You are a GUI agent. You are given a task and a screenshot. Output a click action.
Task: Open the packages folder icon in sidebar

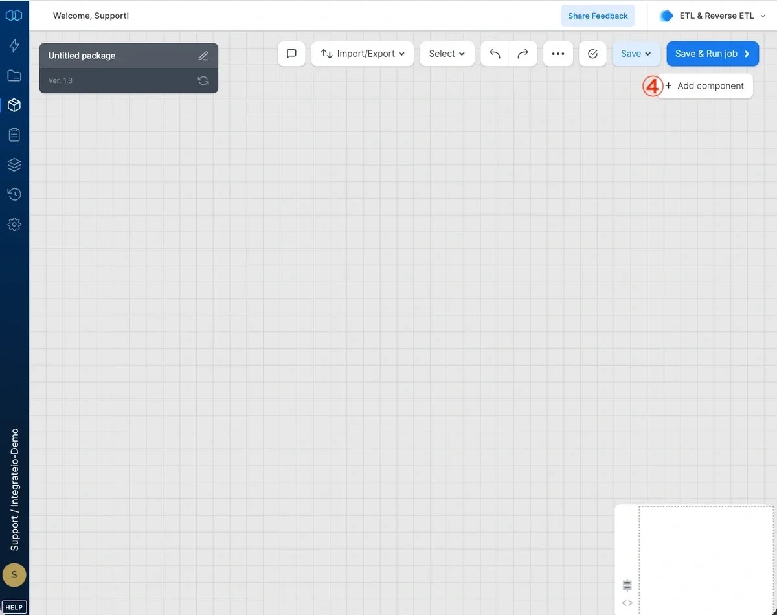14,75
